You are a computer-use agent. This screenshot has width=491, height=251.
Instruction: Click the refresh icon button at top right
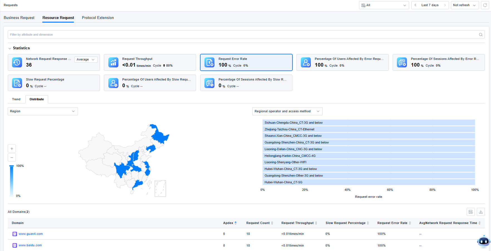[485, 5]
